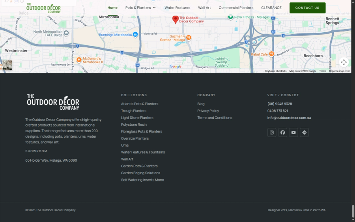Image resolution: width=355 pixels, height=222 pixels.
Task: Open the Garden Edging Solutions link
Action: pos(140,173)
